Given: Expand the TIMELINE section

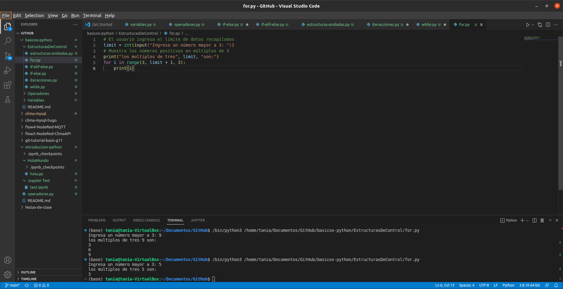Looking at the screenshot, I should (x=49, y=279).
